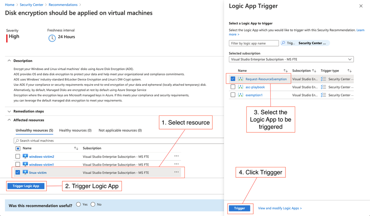The width and height of the screenshot is (370, 216).
Task: Open the windows-victim1 resource link
Action: click(41, 165)
